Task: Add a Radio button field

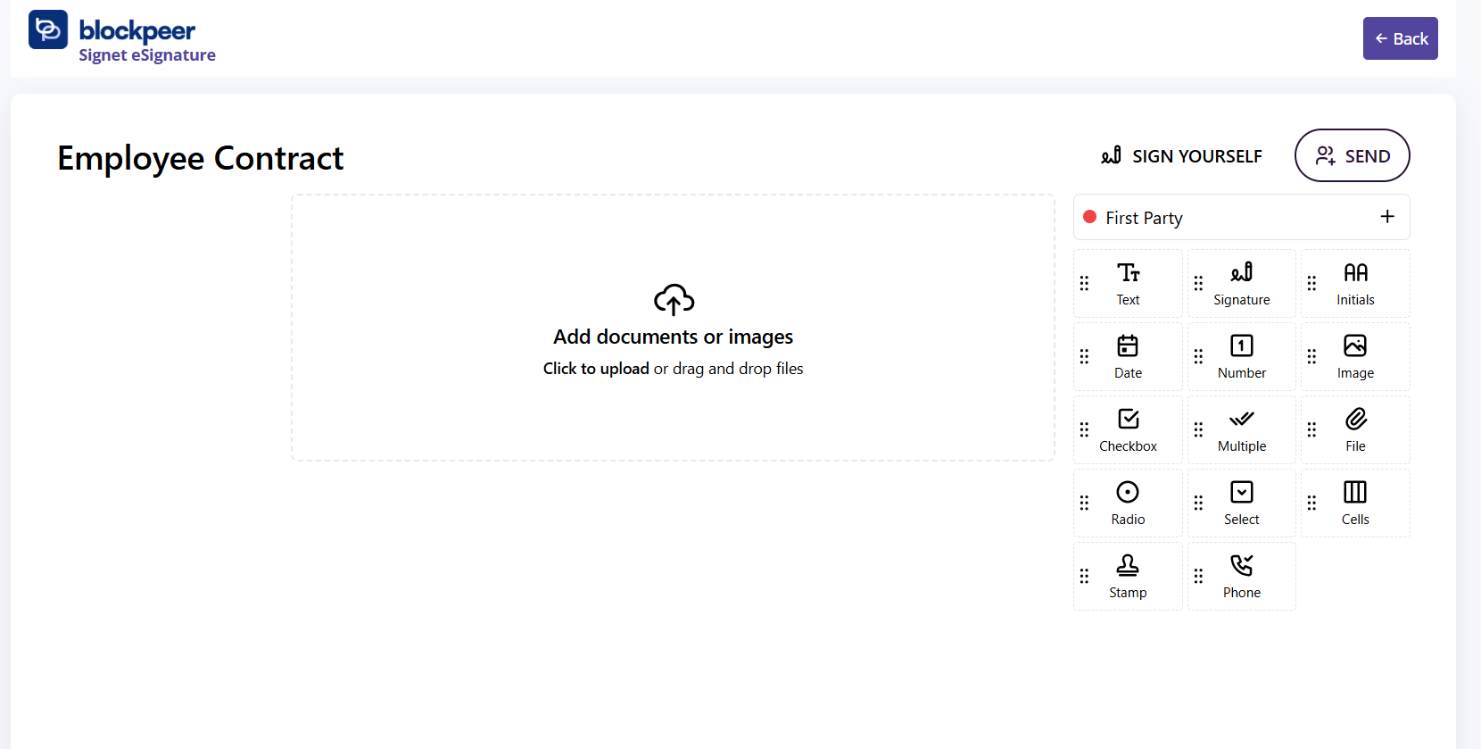Action: click(1127, 503)
